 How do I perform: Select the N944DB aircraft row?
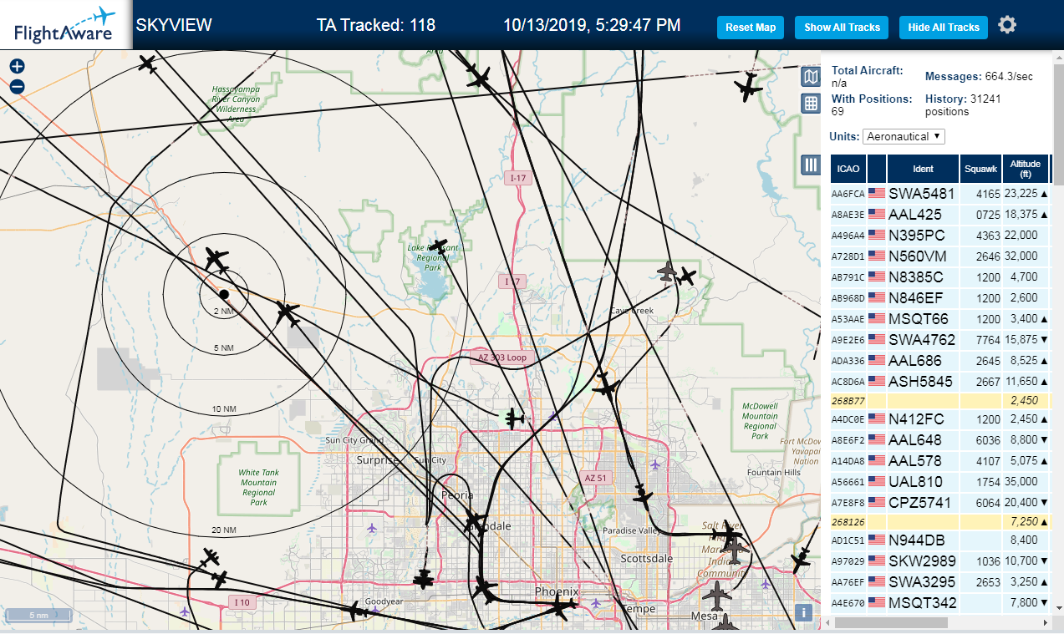(x=940, y=540)
